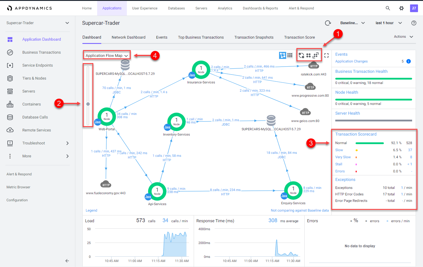This screenshot has height=267, width=423.
Task: Switch to the Events tab
Action: 162,37
